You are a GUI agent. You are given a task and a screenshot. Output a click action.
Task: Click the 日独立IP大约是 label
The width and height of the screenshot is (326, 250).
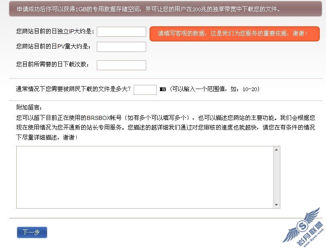pos(55,31)
